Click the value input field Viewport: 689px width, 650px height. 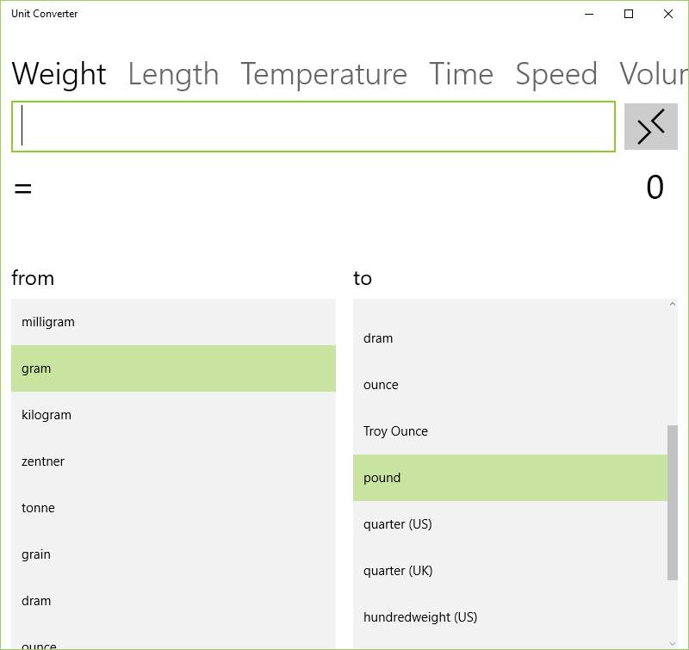tap(313, 127)
